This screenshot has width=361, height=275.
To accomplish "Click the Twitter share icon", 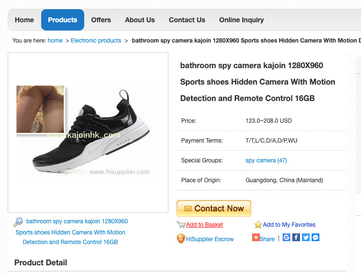I will tap(306, 238).
